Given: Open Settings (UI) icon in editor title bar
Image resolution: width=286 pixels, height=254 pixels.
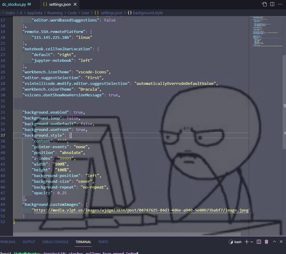Looking at the screenshot, I should tap(264, 4).
